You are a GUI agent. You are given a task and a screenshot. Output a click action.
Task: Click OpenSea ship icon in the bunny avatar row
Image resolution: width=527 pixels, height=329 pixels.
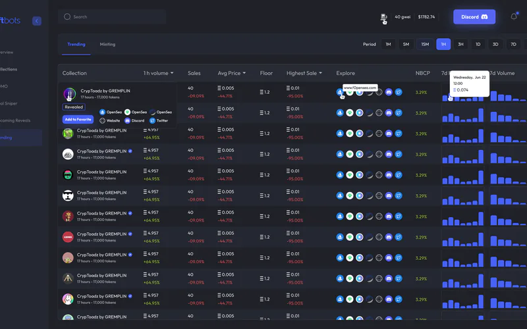tap(340, 299)
